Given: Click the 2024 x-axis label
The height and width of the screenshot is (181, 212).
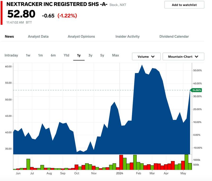Looking at the screenshot, I should coord(120,173).
